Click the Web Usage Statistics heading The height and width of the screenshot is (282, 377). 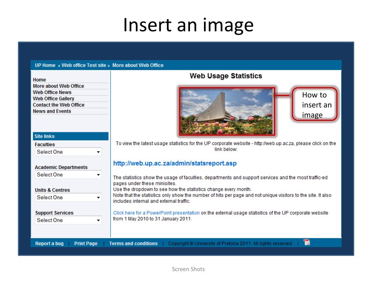(226, 76)
